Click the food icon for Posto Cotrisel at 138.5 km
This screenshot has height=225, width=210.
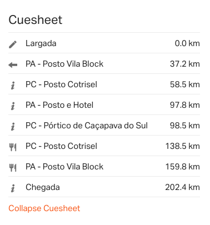tap(13, 147)
